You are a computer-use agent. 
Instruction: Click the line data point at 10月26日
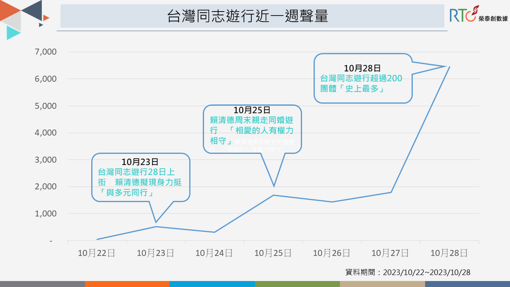[x=332, y=202]
